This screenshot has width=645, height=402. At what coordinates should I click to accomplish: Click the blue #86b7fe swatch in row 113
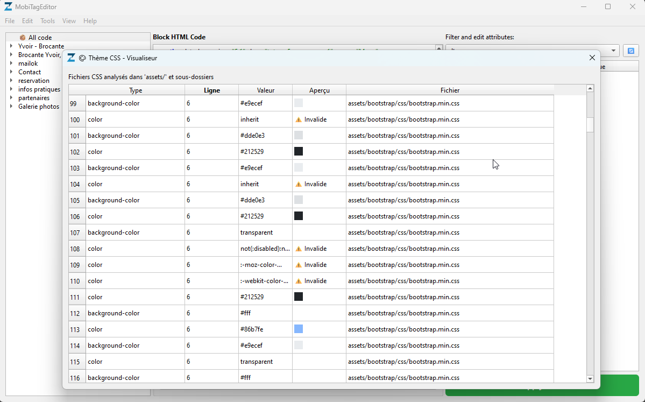pos(299,329)
